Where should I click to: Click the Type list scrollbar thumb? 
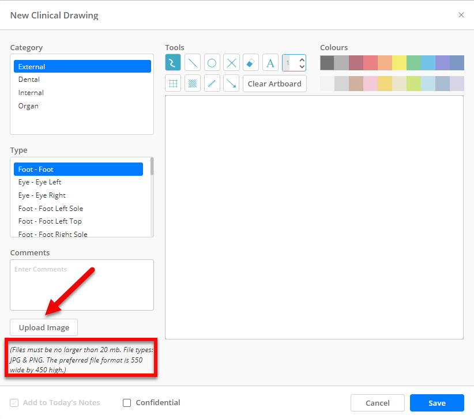pos(152,167)
